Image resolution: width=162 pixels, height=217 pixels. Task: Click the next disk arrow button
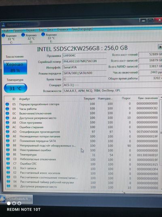tap(160, 47)
